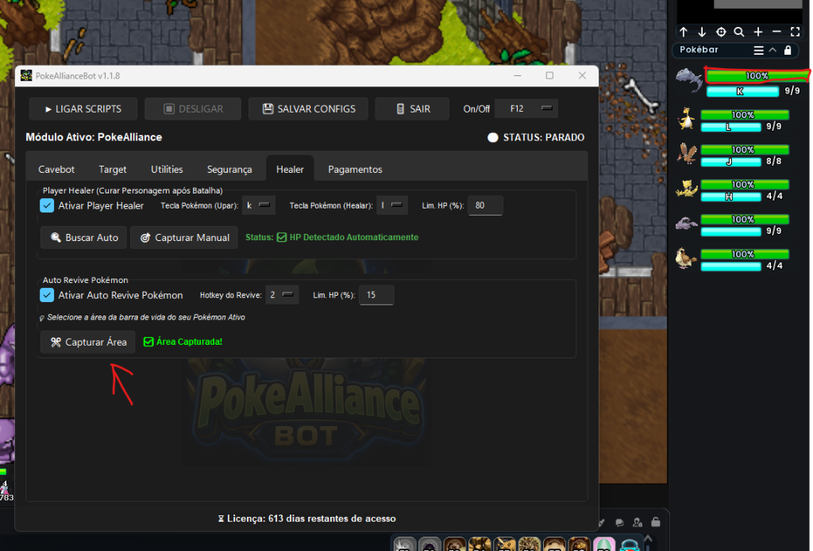Select the Ampharos sprite in the Pokébar
The height and width of the screenshot is (551, 813).
(x=687, y=119)
